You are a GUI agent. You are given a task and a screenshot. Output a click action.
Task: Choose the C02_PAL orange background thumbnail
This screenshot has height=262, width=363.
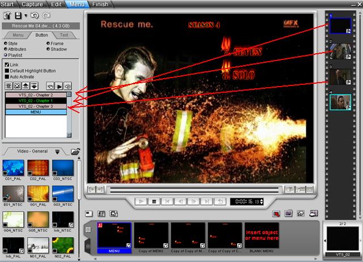pyautogui.click(x=38, y=168)
